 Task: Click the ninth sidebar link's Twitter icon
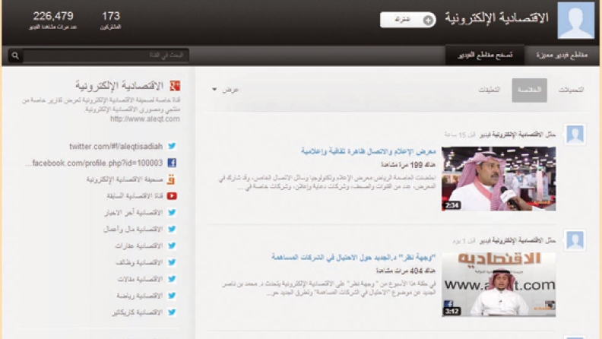(172, 279)
